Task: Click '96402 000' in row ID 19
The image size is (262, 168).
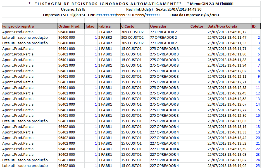Action: (x=66, y=132)
